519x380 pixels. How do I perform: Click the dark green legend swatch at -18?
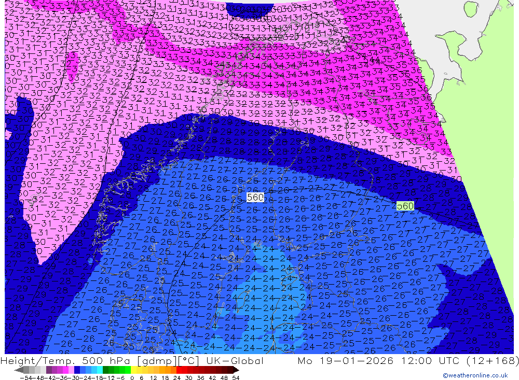pyautogui.click(x=105, y=370)
